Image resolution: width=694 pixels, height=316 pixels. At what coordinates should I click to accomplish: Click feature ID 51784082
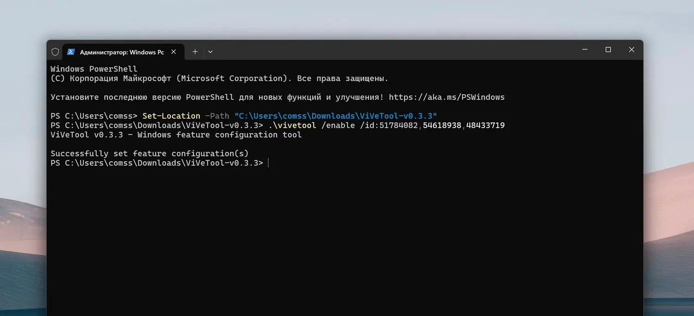(398, 125)
